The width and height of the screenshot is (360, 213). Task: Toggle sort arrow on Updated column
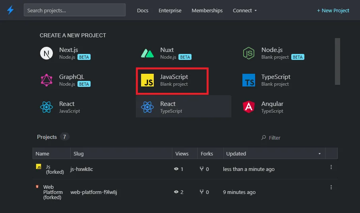[319, 154]
